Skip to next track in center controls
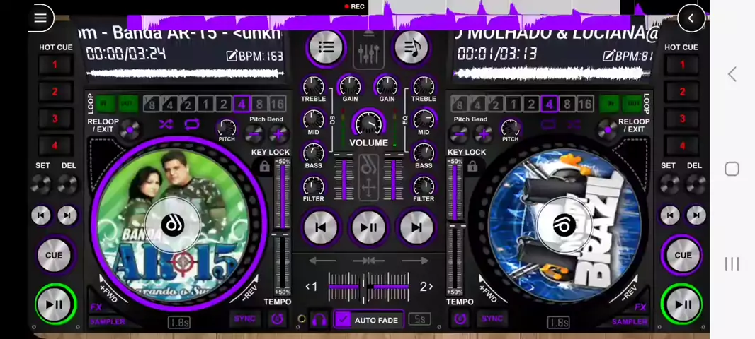Image resolution: width=755 pixels, height=339 pixels. pyautogui.click(x=416, y=227)
